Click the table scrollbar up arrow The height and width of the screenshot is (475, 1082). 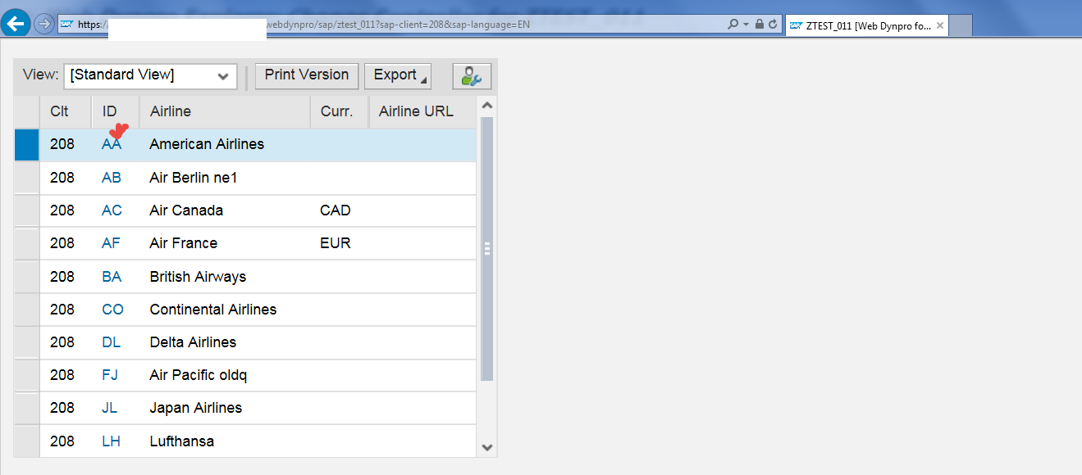[486, 106]
